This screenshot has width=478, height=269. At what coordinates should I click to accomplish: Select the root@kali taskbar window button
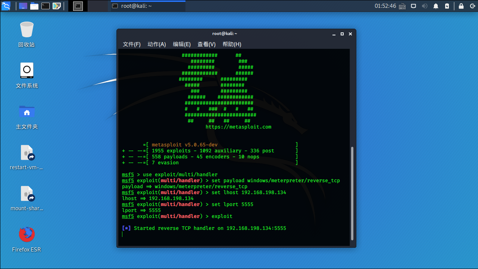pyautogui.click(x=148, y=6)
